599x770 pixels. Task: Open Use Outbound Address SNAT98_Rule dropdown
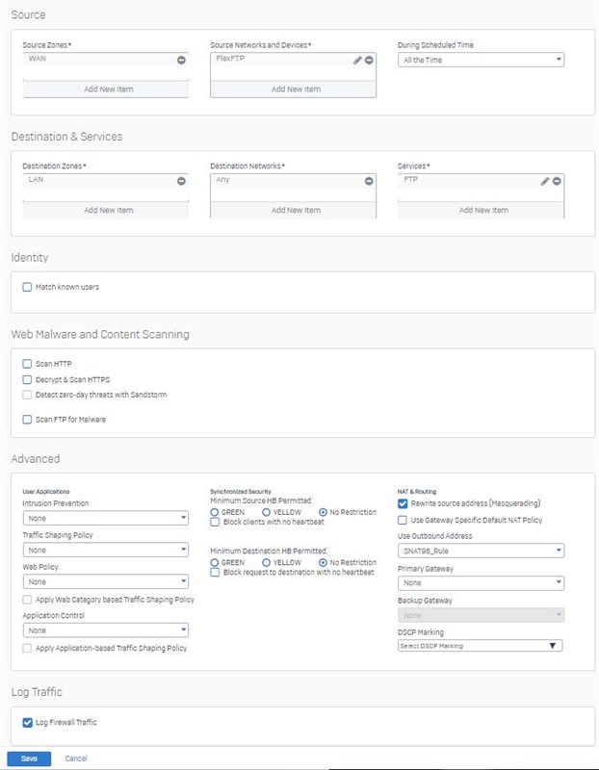point(481,551)
